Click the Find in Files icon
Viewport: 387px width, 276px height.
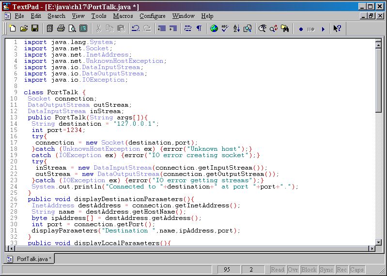coord(285,29)
